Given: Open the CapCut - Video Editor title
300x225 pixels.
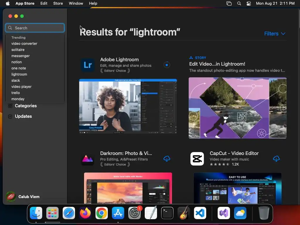Looking at the screenshot, I should (x=234, y=153).
